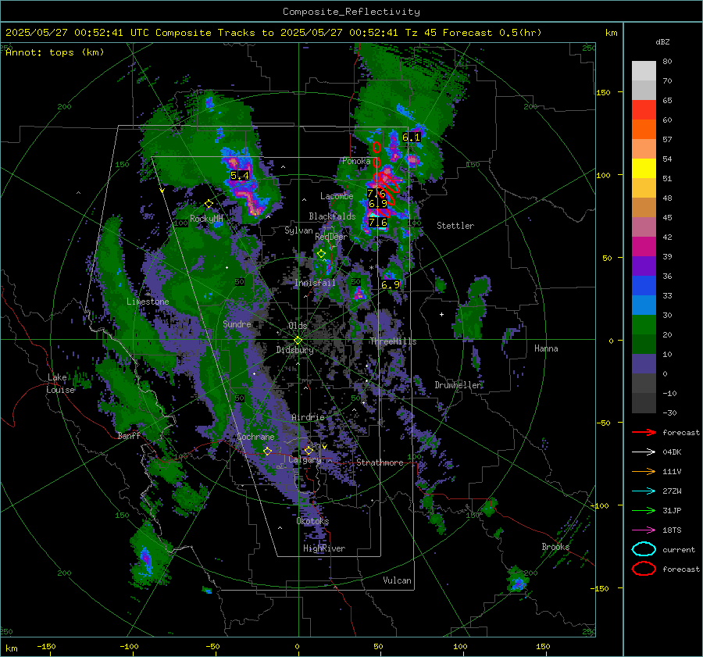The image size is (703, 657).
Task: Click the Vulcan label
Action: click(397, 580)
